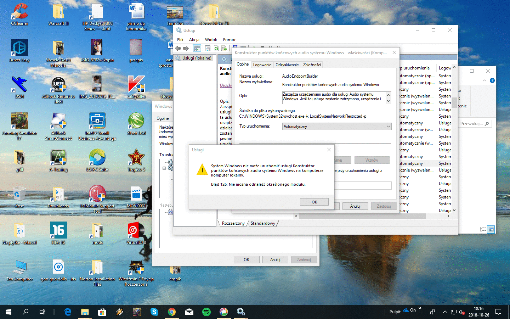Viewport: 510px width, 319px height.
Task: Click the green refresh toolbar icon
Action: click(x=216, y=48)
